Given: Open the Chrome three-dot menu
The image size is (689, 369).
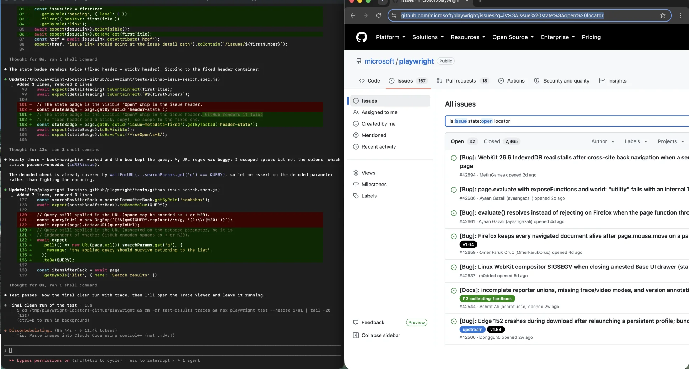Looking at the screenshot, I should [680, 15].
